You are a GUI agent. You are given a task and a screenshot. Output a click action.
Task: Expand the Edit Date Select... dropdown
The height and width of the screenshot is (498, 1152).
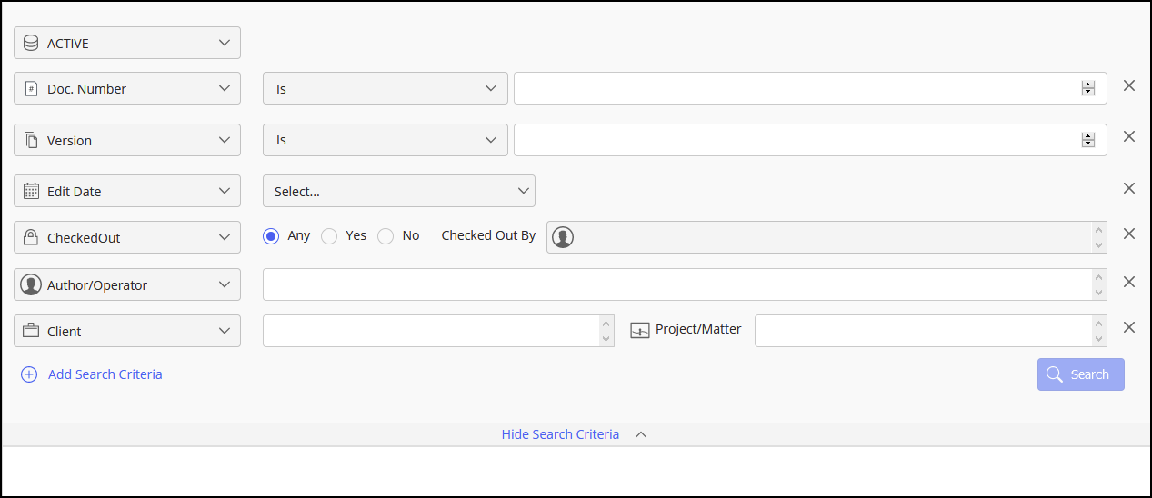(x=398, y=191)
